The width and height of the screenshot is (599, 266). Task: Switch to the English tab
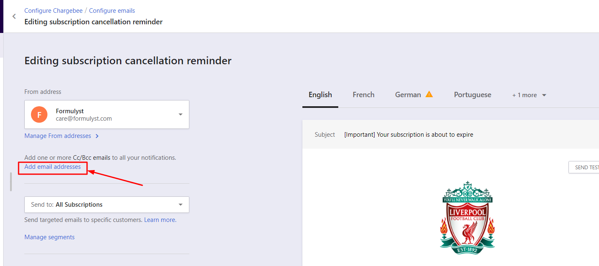[x=320, y=95]
